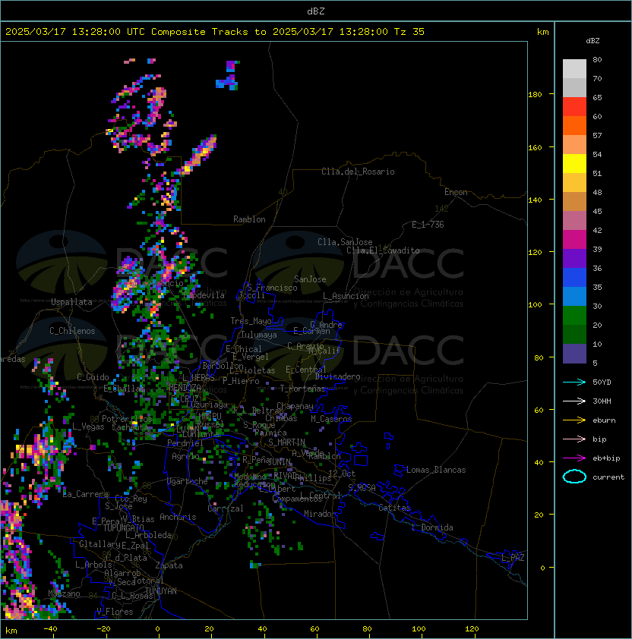The image size is (632, 639).
Task: Click the 'current' legend label
Action: 608,477
